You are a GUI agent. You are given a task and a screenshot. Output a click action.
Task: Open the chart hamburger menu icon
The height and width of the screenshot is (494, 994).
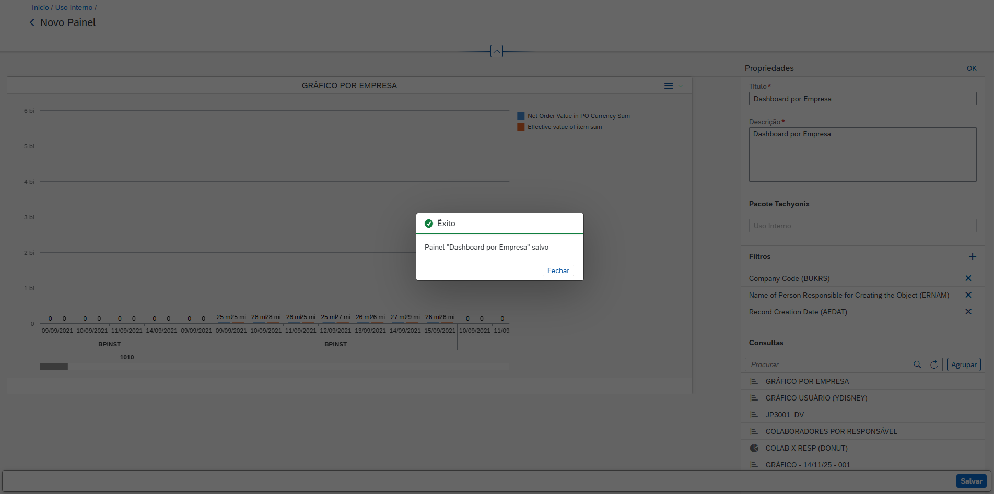(x=668, y=86)
